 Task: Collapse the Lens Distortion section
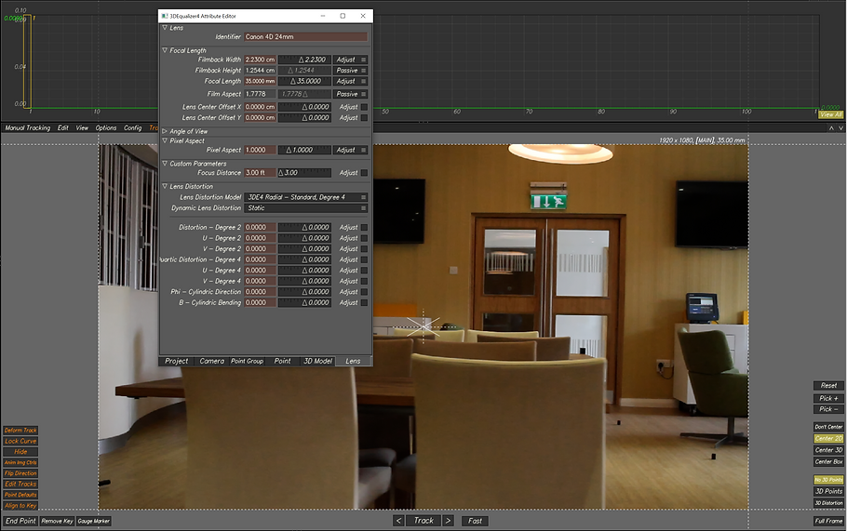(165, 186)
